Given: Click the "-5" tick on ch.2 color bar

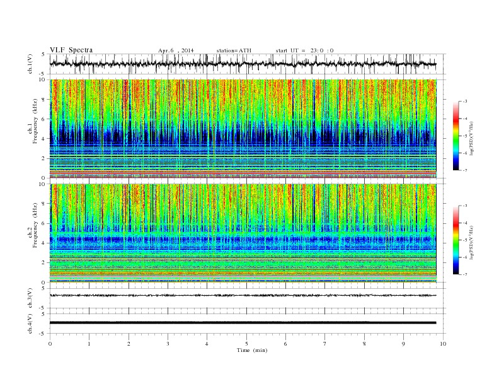Looking at the screenshot, I should pyautogui.click(x=464, y=240).
